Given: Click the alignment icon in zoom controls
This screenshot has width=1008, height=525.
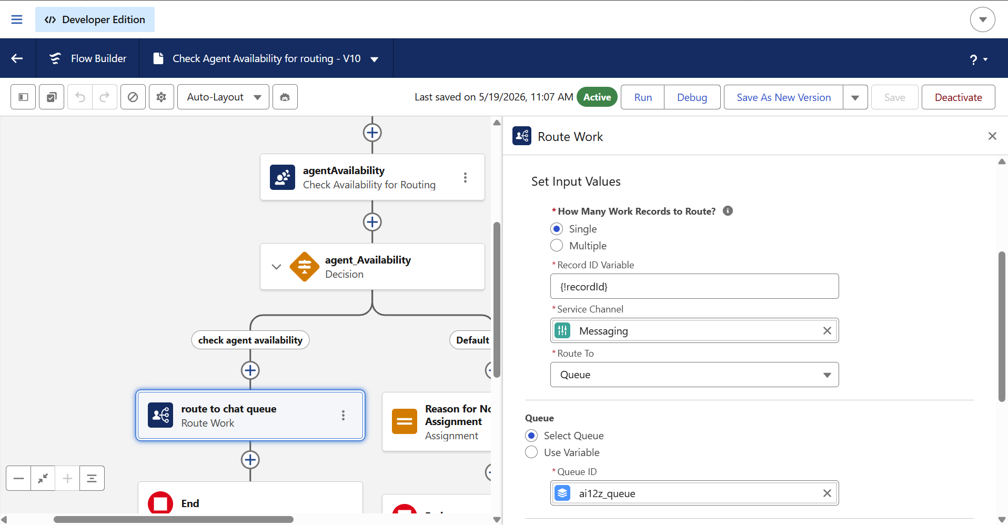Looking at the screenshot, I should click(x=92, y=478).
